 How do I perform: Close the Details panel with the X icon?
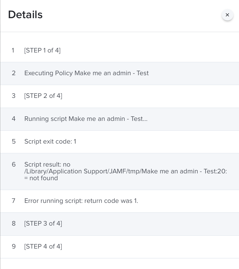tap(227, 15)
